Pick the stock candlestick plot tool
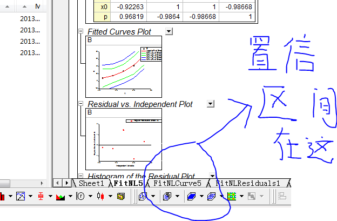This screenshot has height=221, width=337. [100, 196]
